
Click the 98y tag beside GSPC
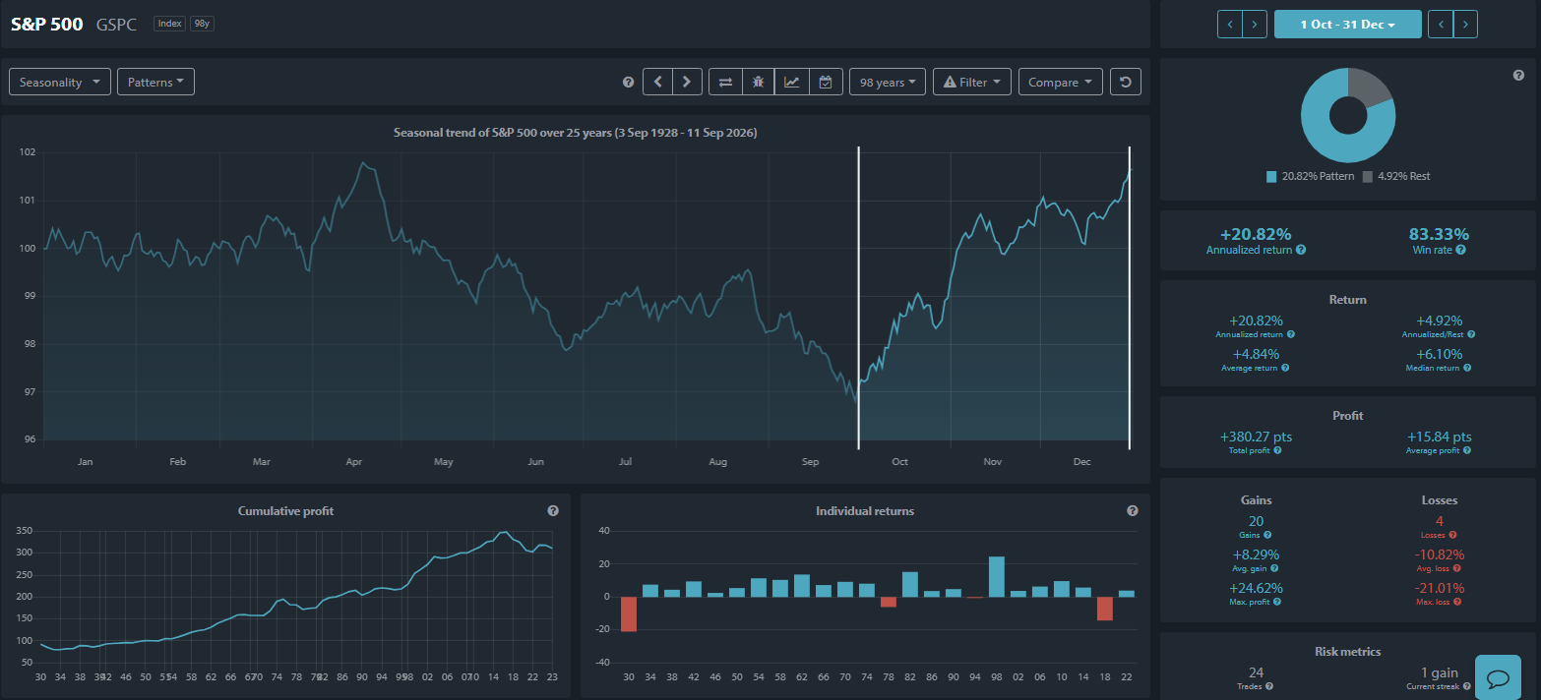click(201, 24)
